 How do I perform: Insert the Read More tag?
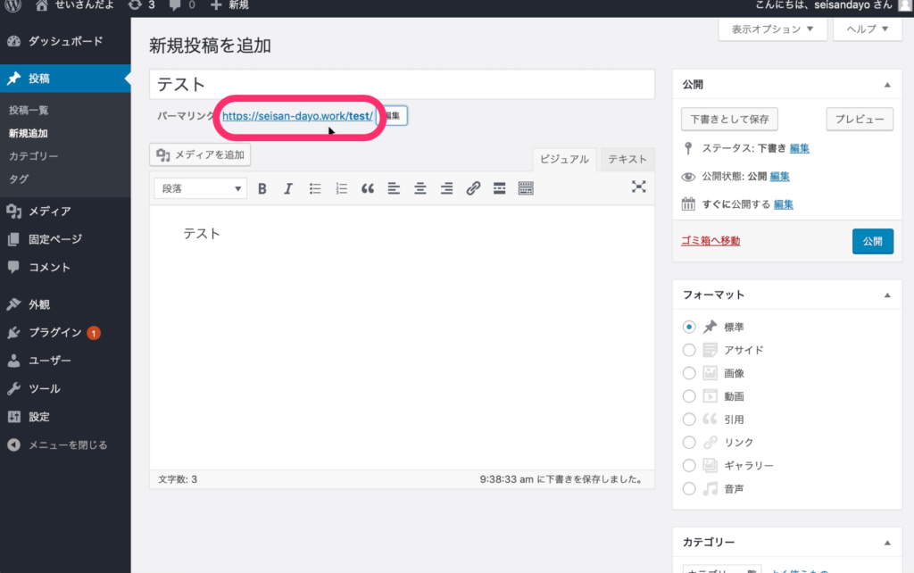[x=500, y=188]
